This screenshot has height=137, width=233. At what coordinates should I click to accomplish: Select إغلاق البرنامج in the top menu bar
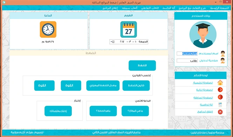[110, 8]
